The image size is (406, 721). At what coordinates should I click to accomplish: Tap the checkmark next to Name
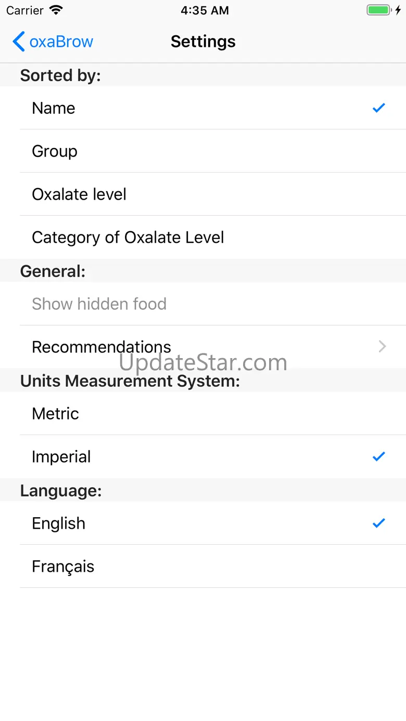(378, 108)
